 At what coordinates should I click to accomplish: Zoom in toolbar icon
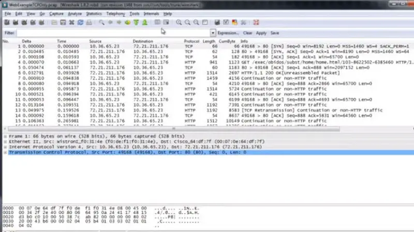pyautogui.click(x=179, y=22)
